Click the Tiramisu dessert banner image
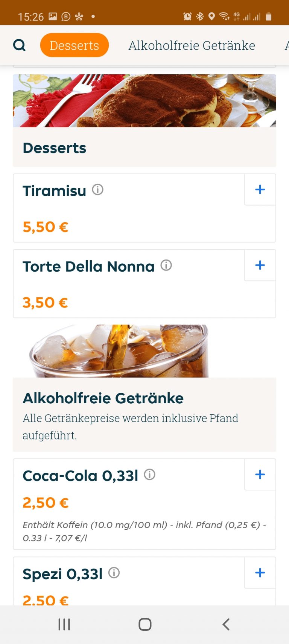289x644 pixels. pyautogui.click(x=144, y=101)
